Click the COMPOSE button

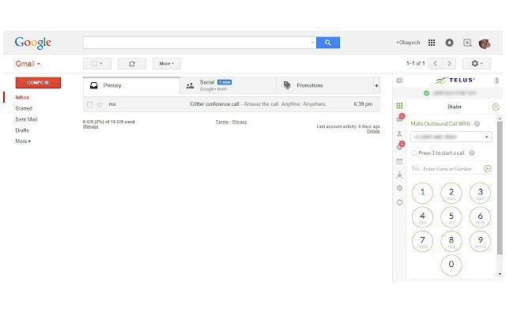point(38,82)
